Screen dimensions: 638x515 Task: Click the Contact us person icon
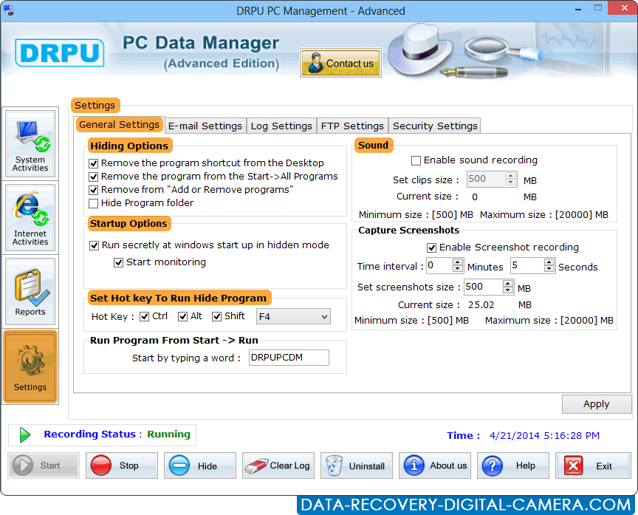(315, 63)
